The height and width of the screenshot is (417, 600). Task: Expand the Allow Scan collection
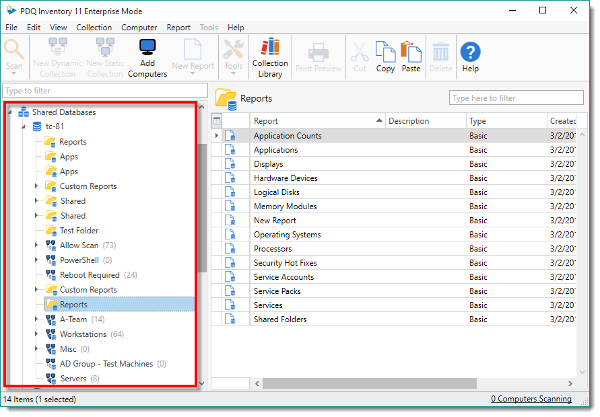(x=37, y=245)
